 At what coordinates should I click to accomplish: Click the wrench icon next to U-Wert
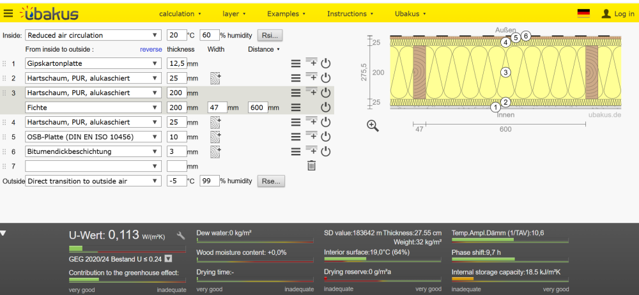181,236
